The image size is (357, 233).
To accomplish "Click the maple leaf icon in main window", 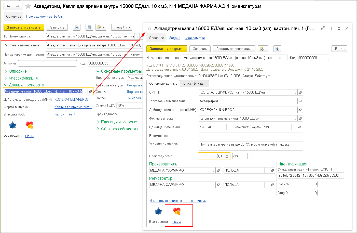I will (13, 125).
